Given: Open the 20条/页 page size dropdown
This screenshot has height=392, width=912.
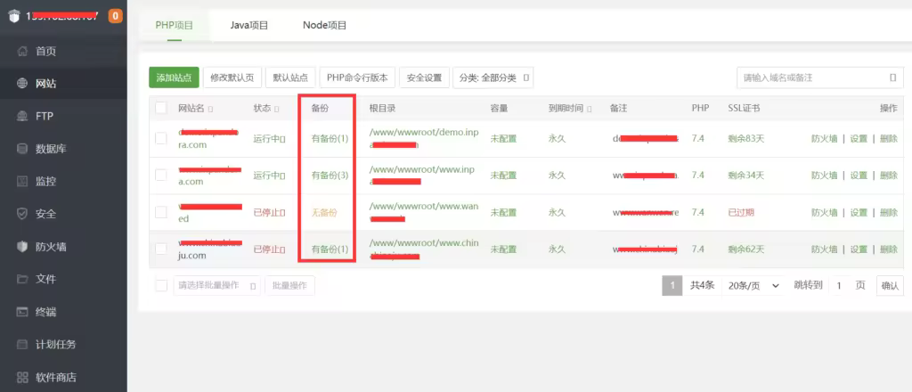Looking at the screenshot, I should pos(753,286).
